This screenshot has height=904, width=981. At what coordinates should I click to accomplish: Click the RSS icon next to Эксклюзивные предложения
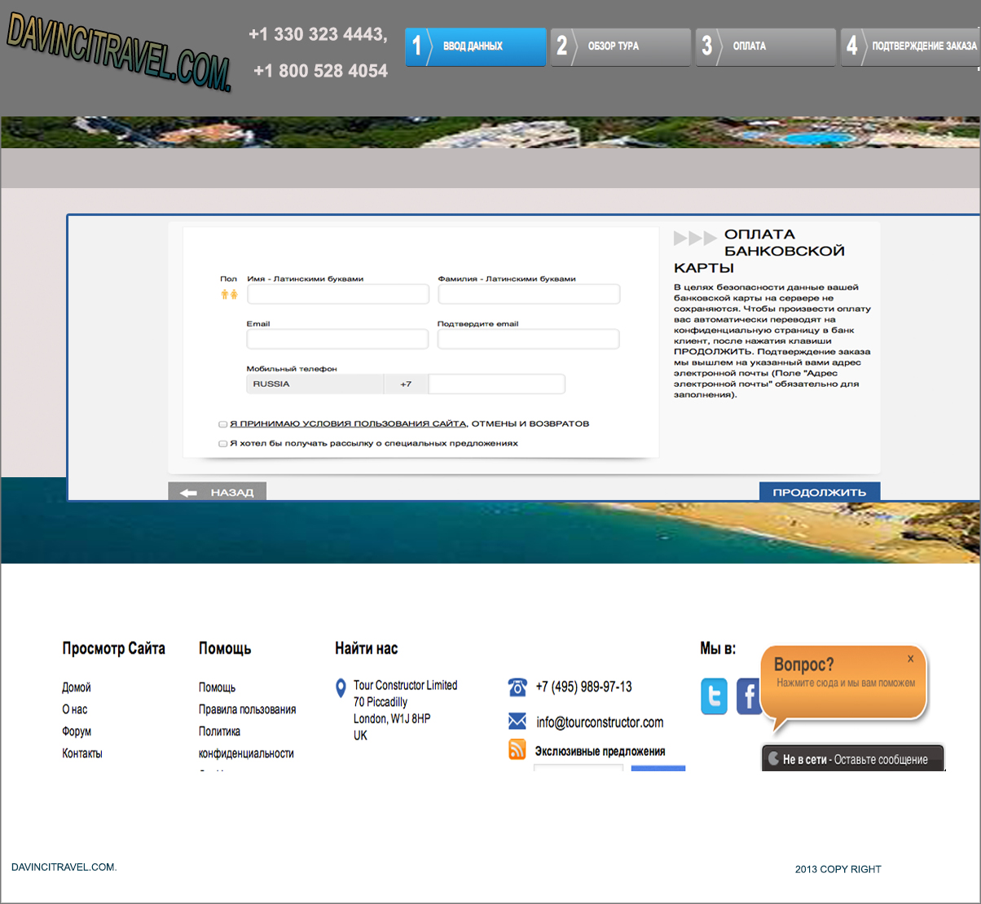[x=517, y=750]
